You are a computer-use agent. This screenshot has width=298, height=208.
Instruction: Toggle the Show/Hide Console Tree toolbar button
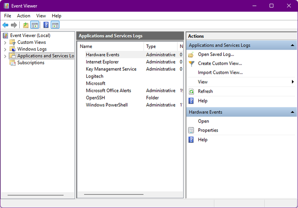tap(35, 25)
